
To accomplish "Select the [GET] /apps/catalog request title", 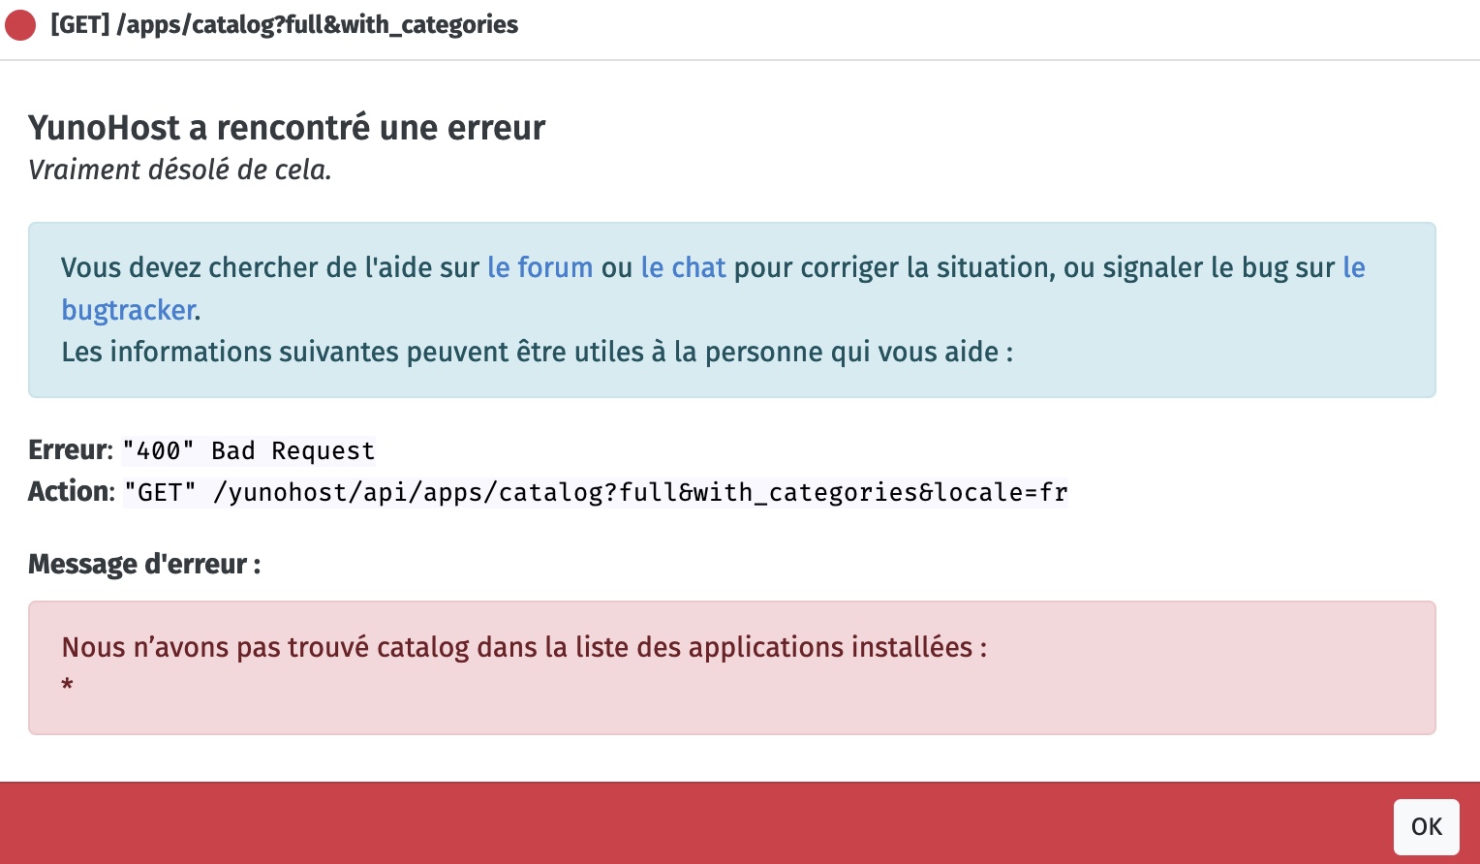I will pos(284,24).
